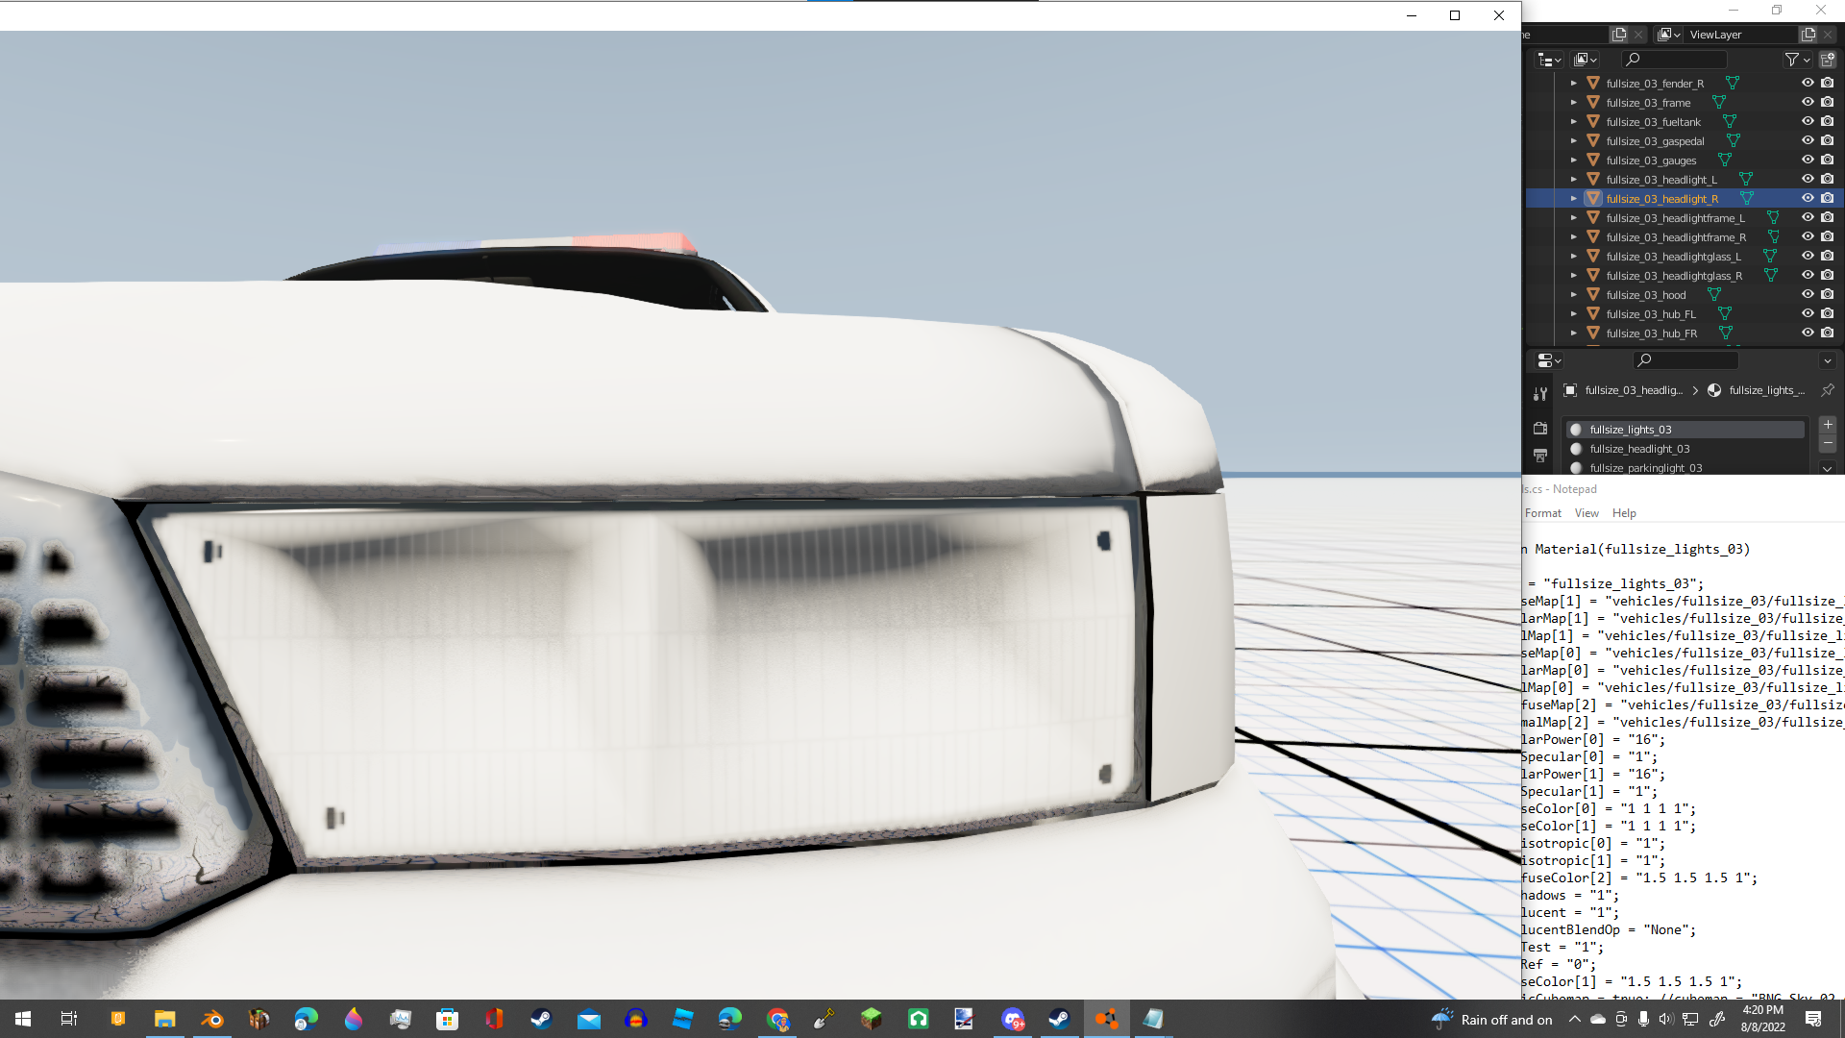Open the Output Properties tab (printer icon)
The image size is (1845, 1038).
[x=1541, y=455]
